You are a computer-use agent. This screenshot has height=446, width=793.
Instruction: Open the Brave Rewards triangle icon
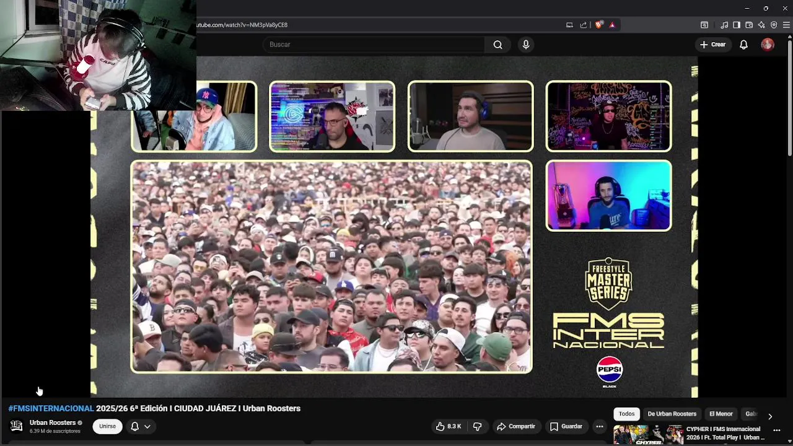(x=612, y=25)
